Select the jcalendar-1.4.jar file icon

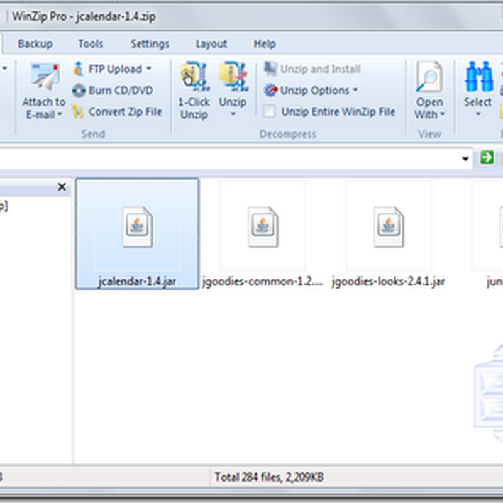[x=137, y=227]
